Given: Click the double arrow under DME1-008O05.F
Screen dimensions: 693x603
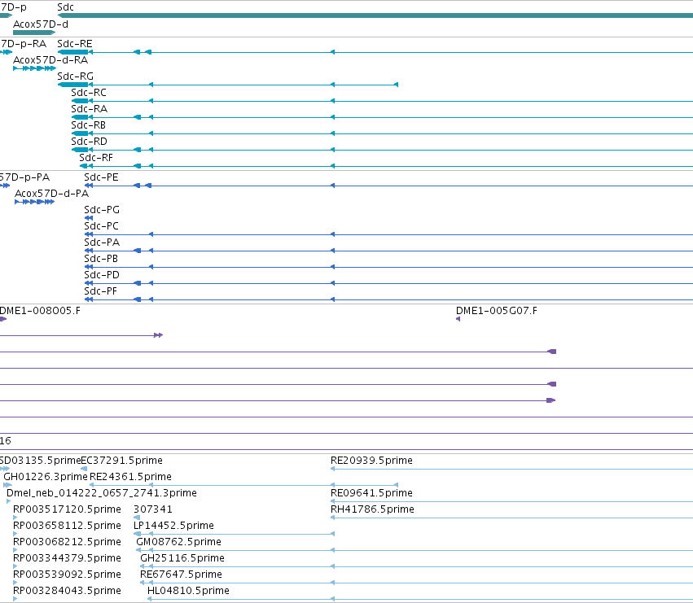Looking at the screenshot, I should click(x=158, y=335).
